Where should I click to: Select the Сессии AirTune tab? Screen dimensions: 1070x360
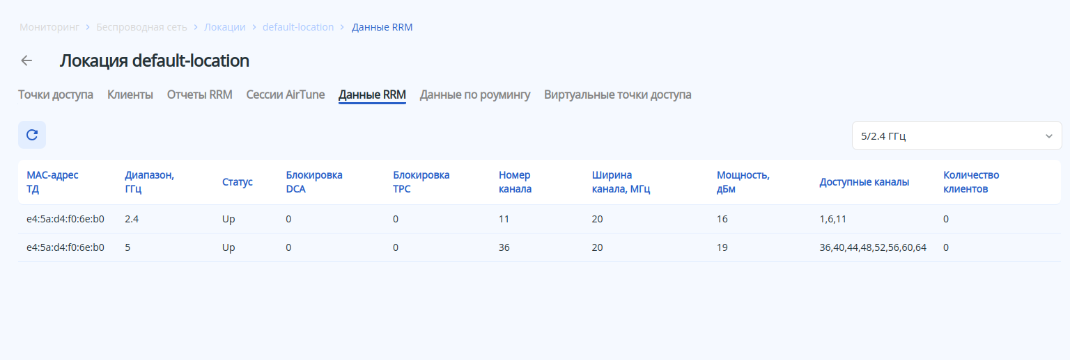(x=286, y=95)
